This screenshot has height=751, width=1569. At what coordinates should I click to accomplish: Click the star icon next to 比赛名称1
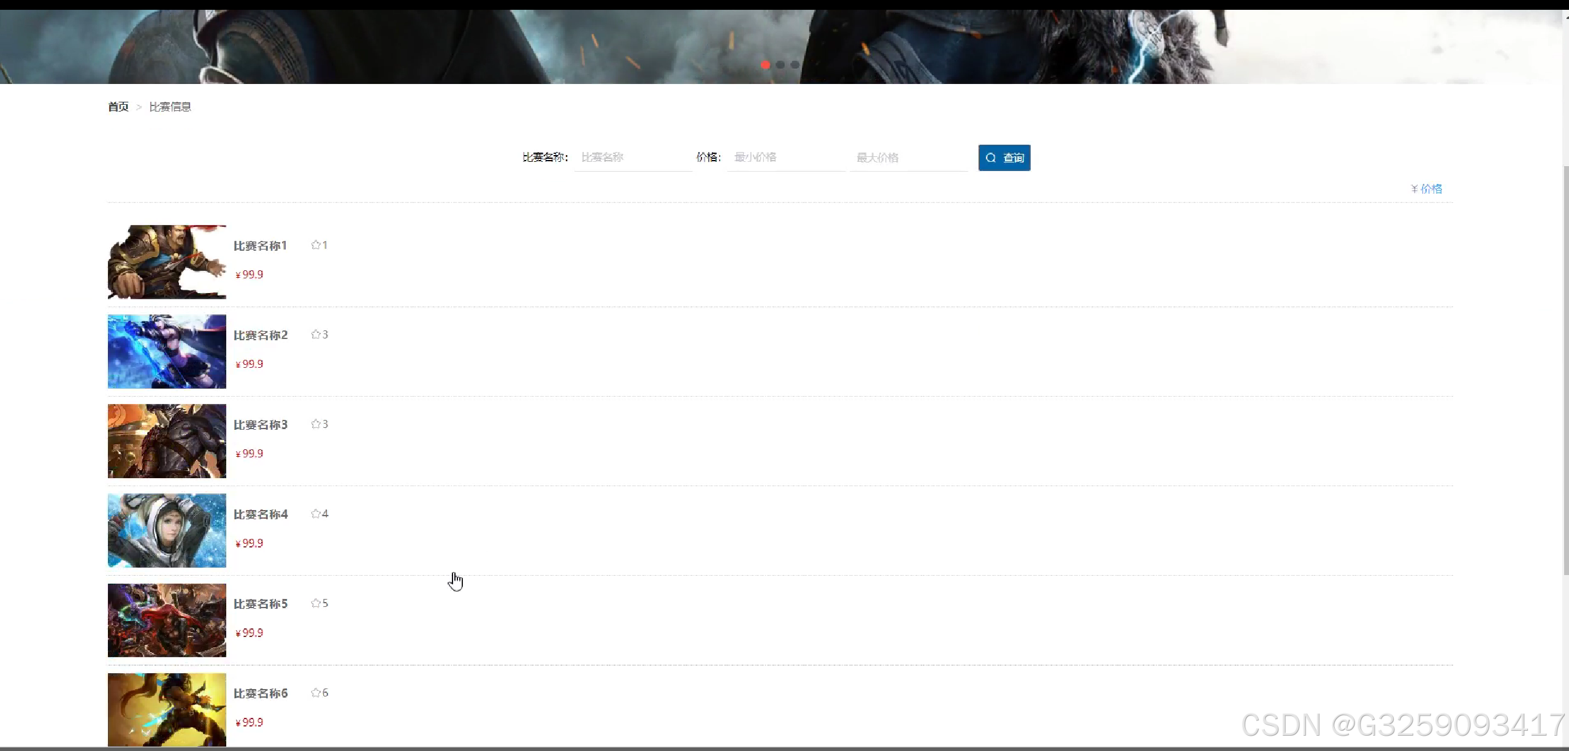point(315,245)
